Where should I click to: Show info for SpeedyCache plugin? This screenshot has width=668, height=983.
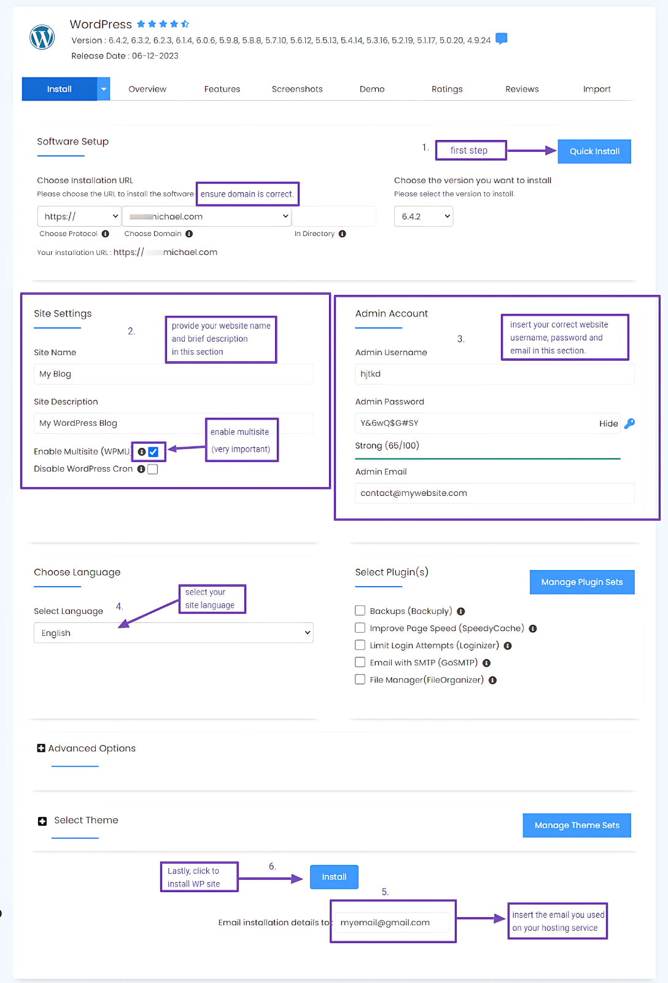click(x=533, y=629)
